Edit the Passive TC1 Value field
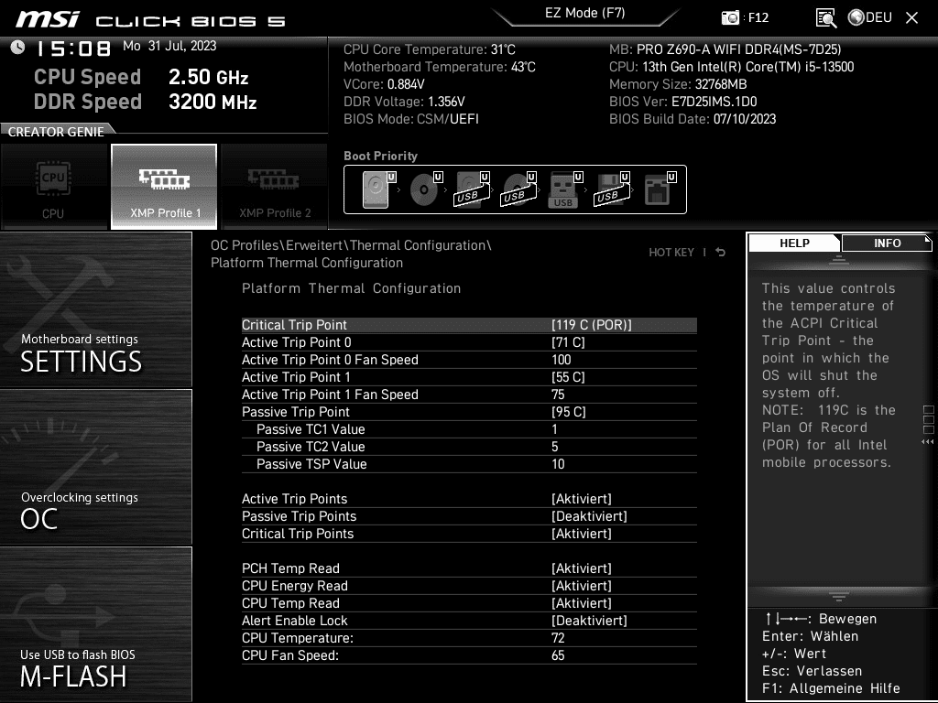Viewport: 938px width, 703px height. [x=469, y=429]
